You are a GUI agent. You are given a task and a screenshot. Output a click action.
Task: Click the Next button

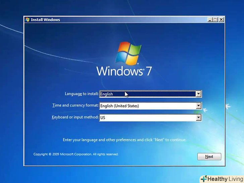pyautogui.click(x=209, y=157)
